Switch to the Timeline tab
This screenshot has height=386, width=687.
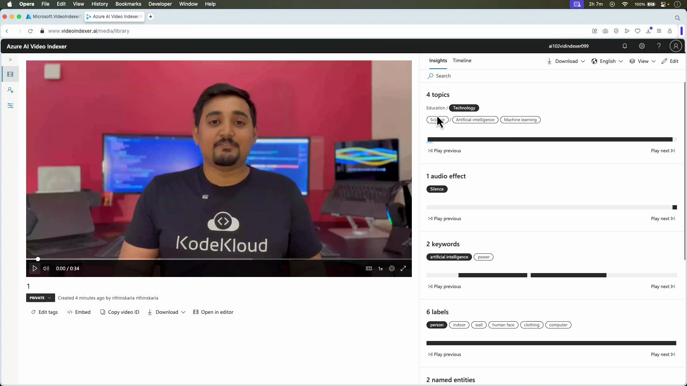click(462, 60)
